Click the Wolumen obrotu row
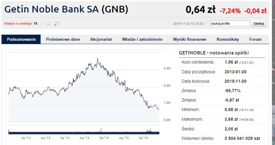The width and height of the screenshot is (275, 145). click(x=222, y=138)
